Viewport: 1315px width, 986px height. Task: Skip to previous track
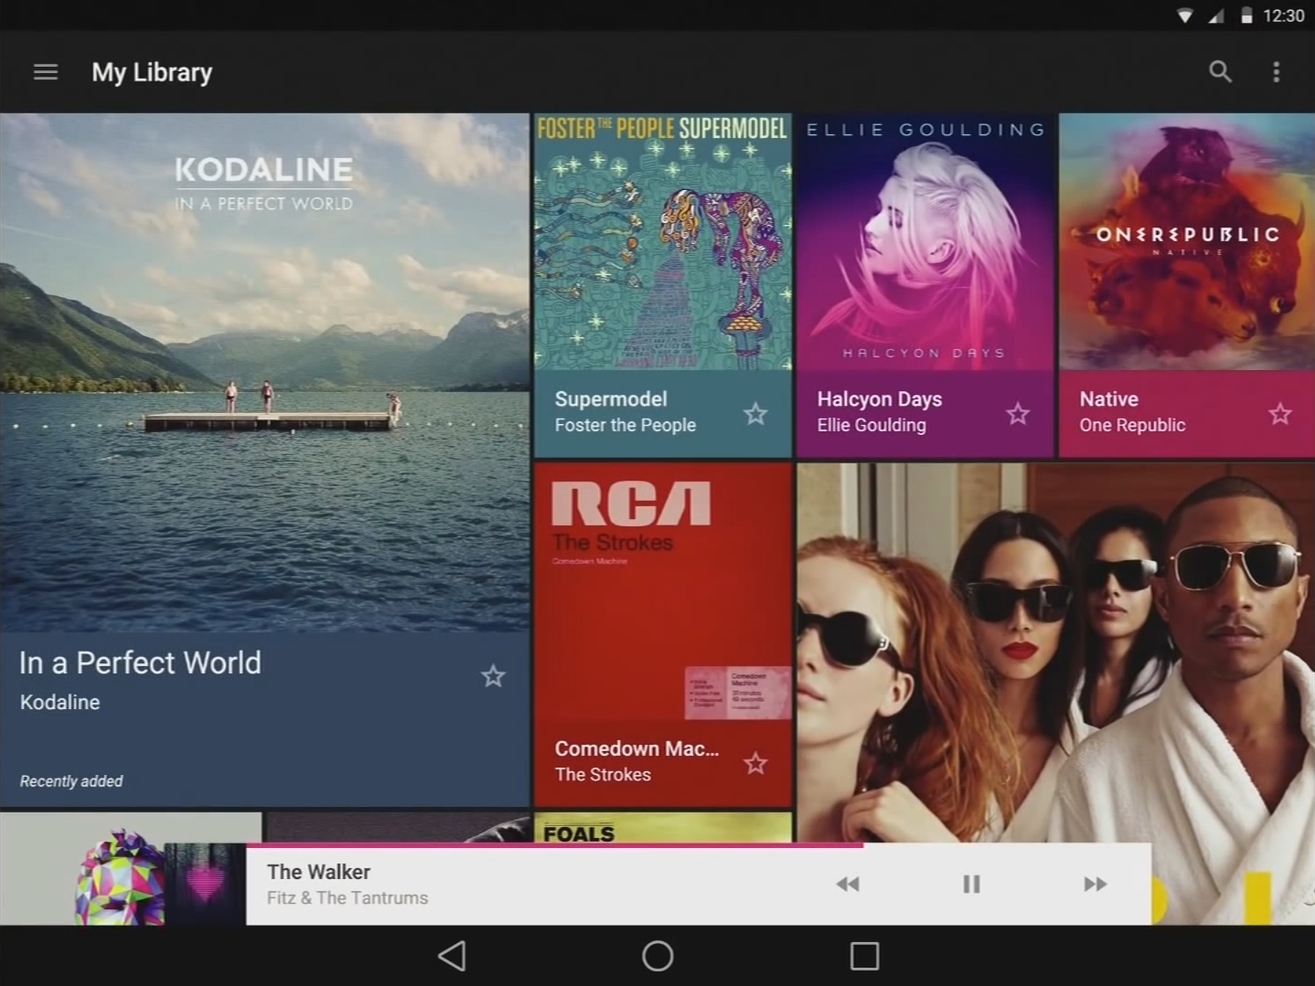(x=848, y=884)
